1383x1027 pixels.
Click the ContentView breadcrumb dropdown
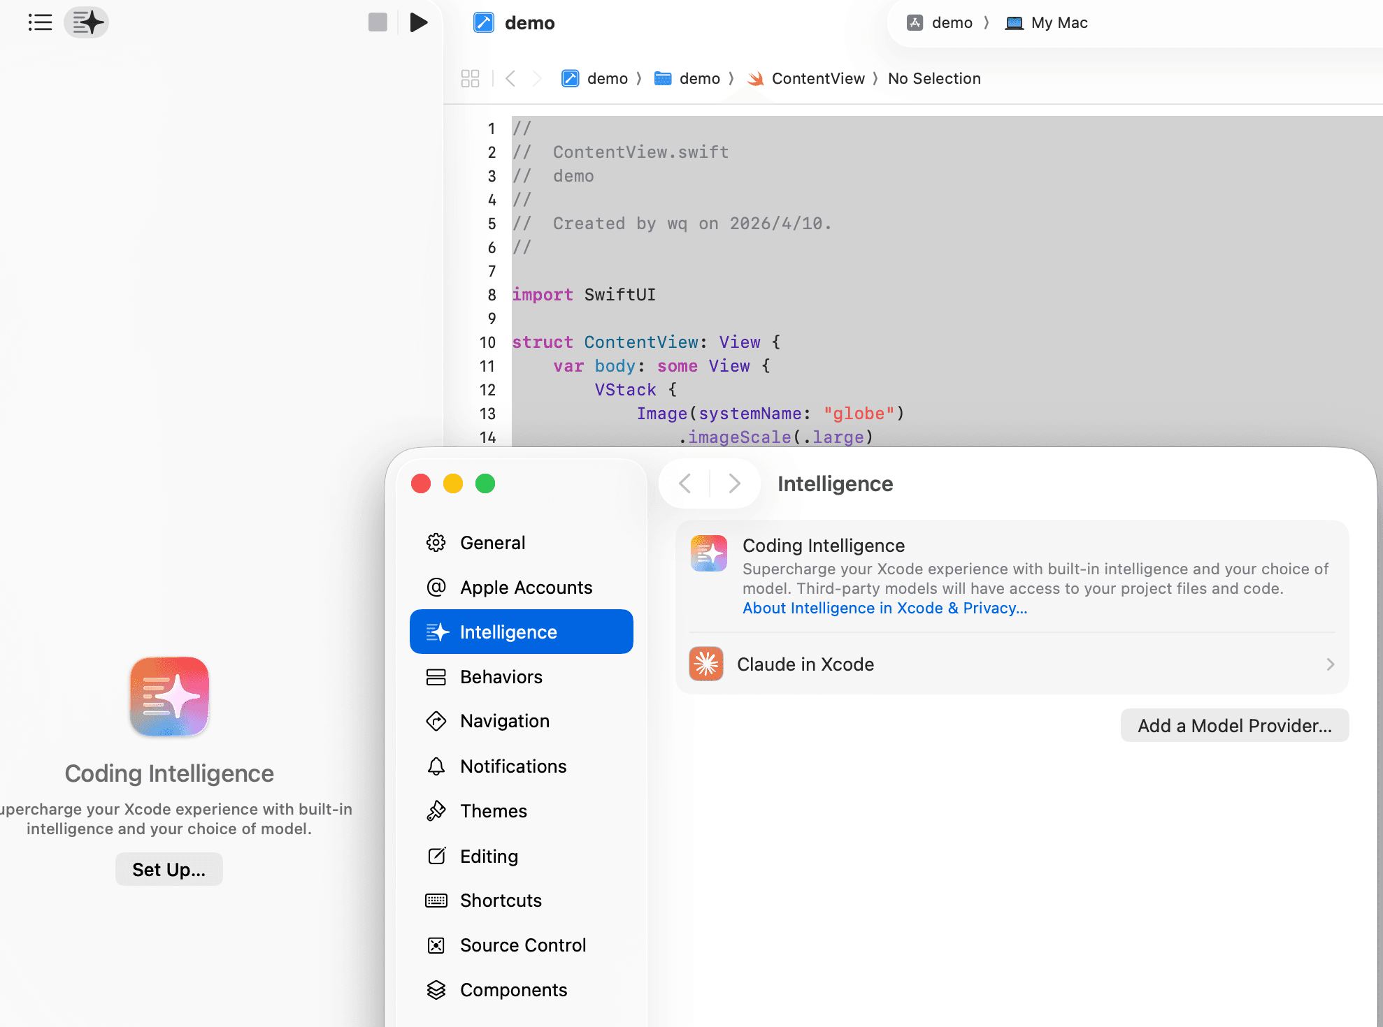click(x=817, y=78)
